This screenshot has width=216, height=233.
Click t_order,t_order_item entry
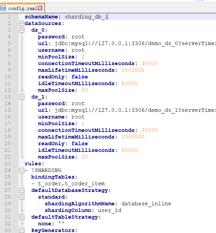click(71, 184)
